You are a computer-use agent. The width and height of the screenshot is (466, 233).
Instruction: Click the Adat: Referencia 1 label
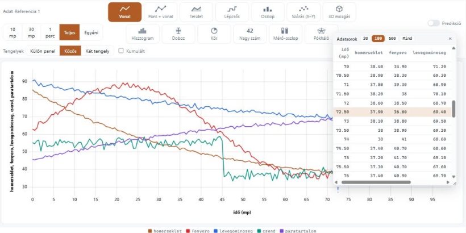coord(22,11)
